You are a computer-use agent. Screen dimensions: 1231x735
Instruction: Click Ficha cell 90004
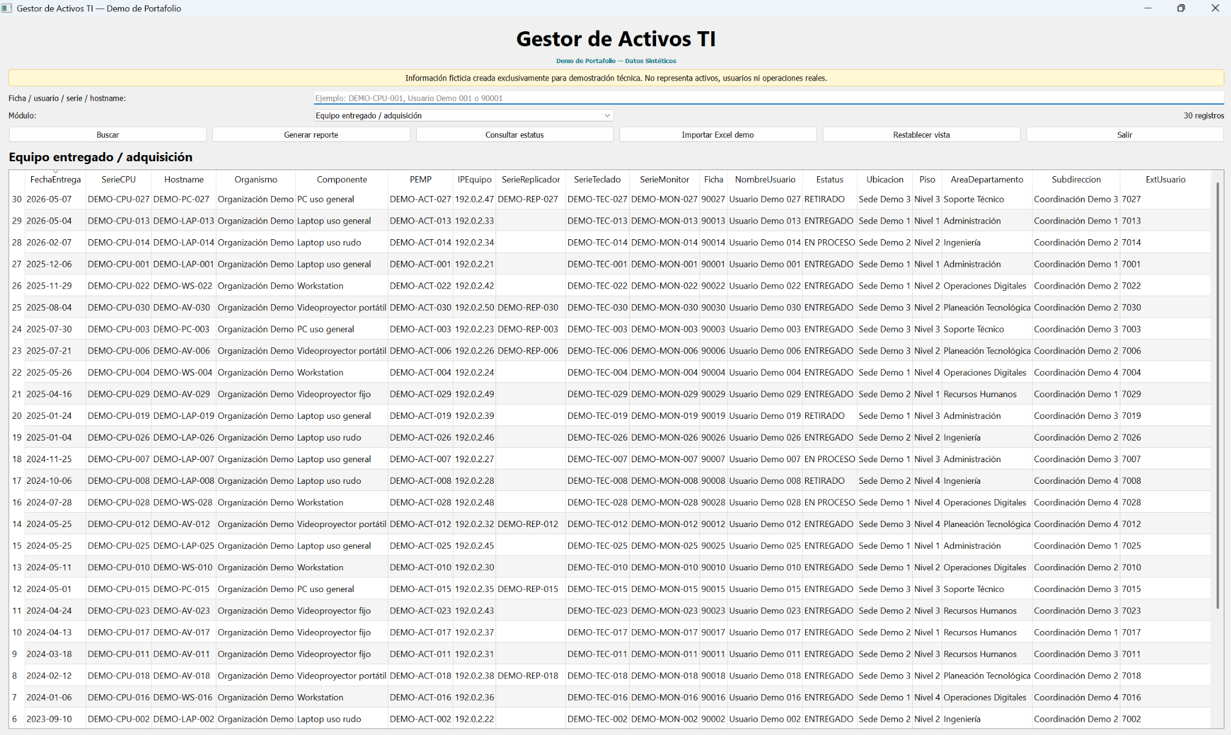pyautogui.click(x=713, y=372)
